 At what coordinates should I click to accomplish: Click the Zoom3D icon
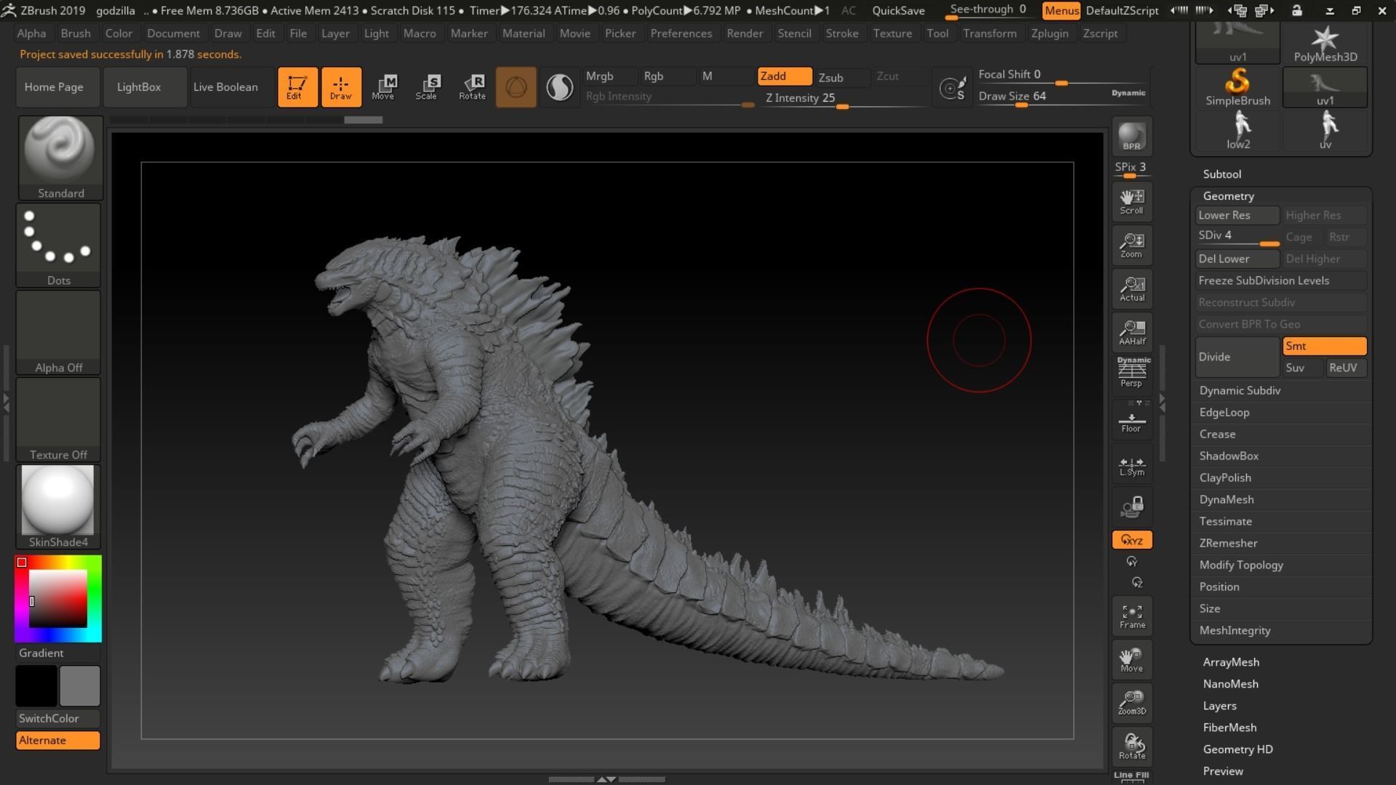click(1132, 703)
